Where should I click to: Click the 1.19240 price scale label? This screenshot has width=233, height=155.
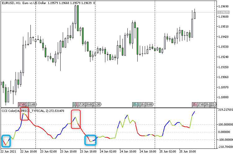223,57
